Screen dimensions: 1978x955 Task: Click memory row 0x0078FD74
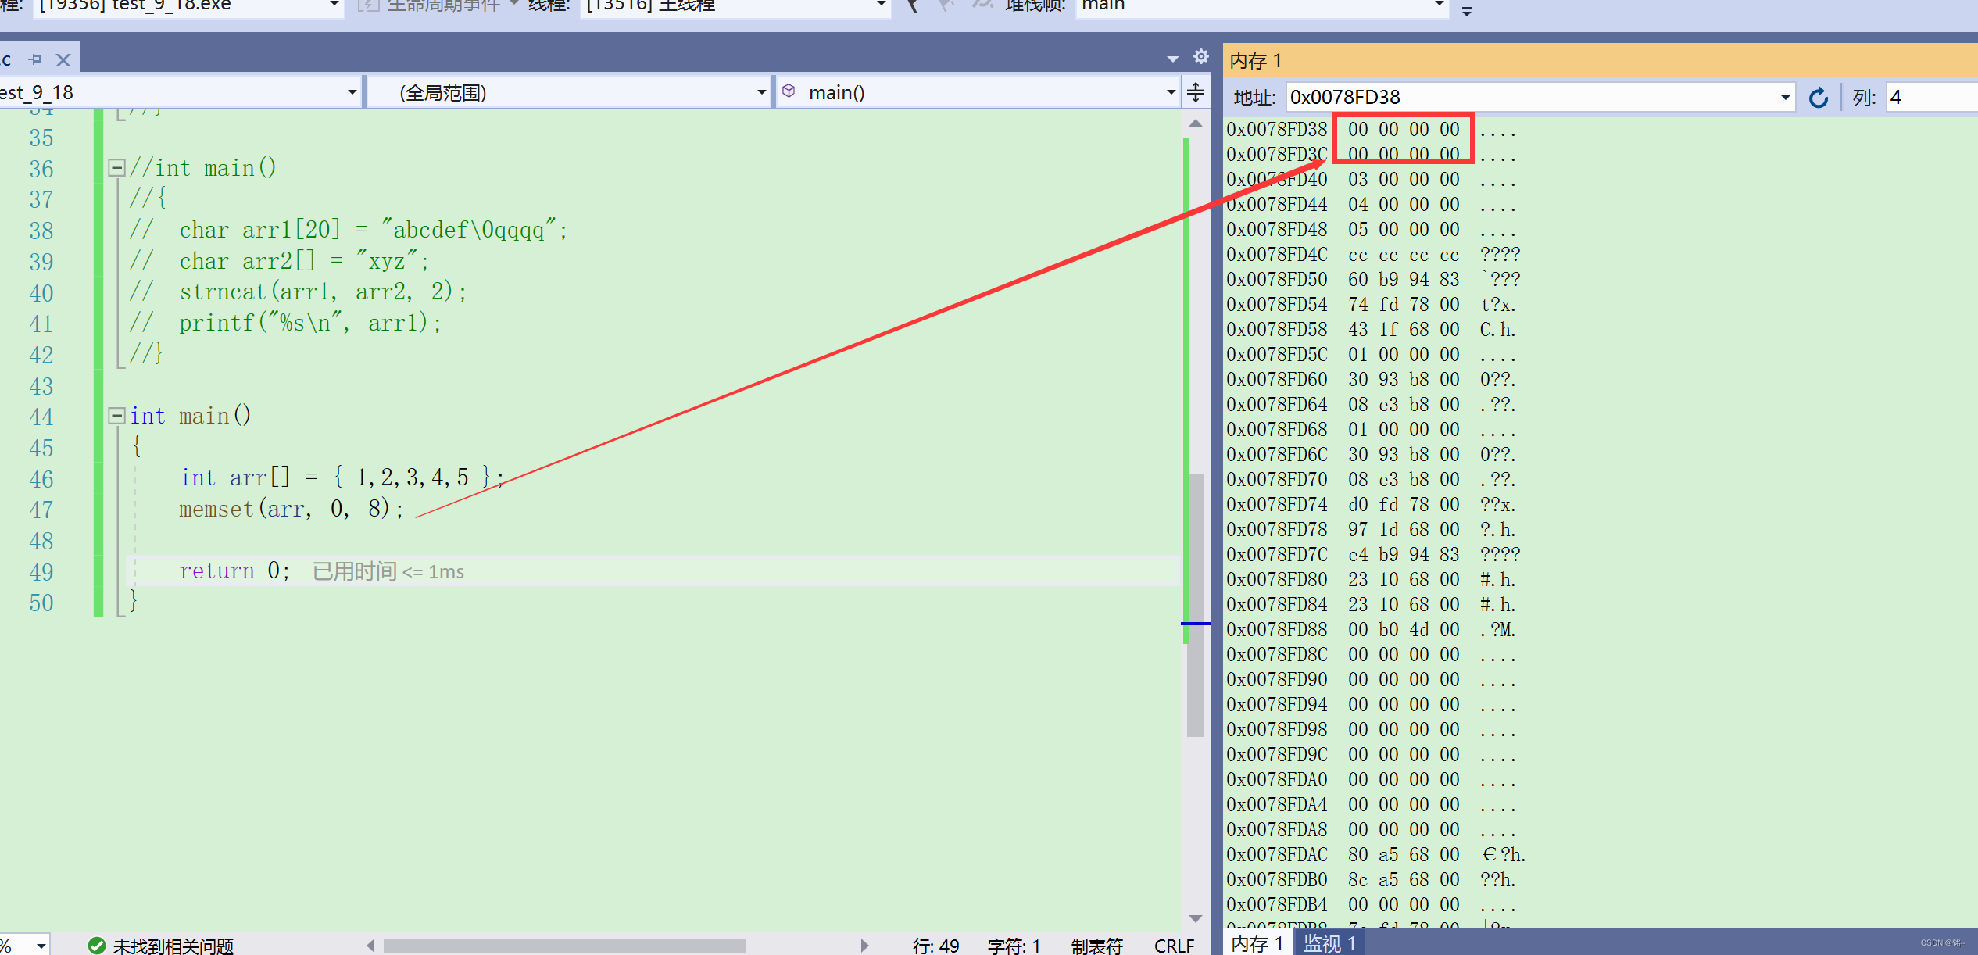pyautogui.click(x=1373, y=504)
